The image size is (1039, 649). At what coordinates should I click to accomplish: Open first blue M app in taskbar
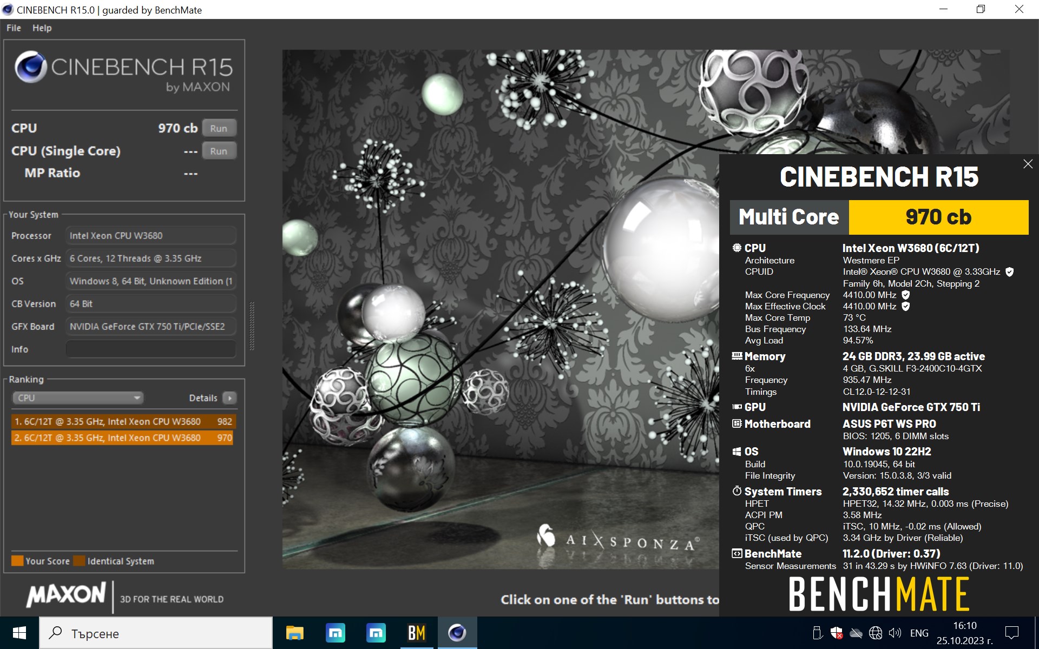pyautogui.click(x=335, y=633)
